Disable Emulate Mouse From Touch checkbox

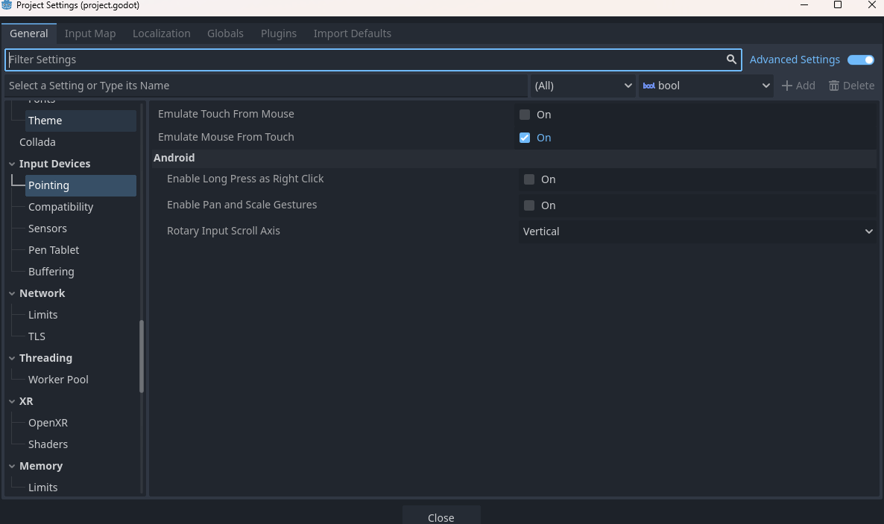pos(525,138)
